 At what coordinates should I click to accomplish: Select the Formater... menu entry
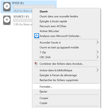pos(66,87)
